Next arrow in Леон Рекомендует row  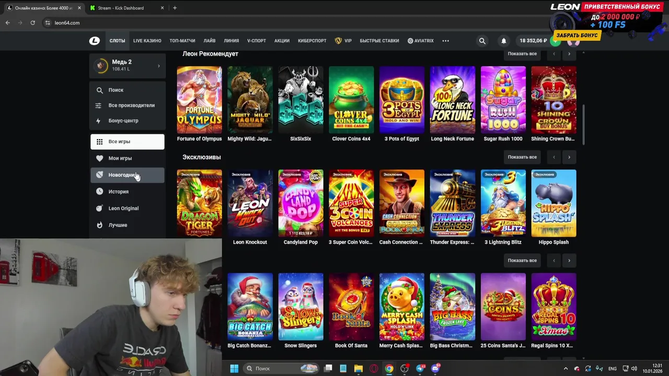tap(569, 54)
